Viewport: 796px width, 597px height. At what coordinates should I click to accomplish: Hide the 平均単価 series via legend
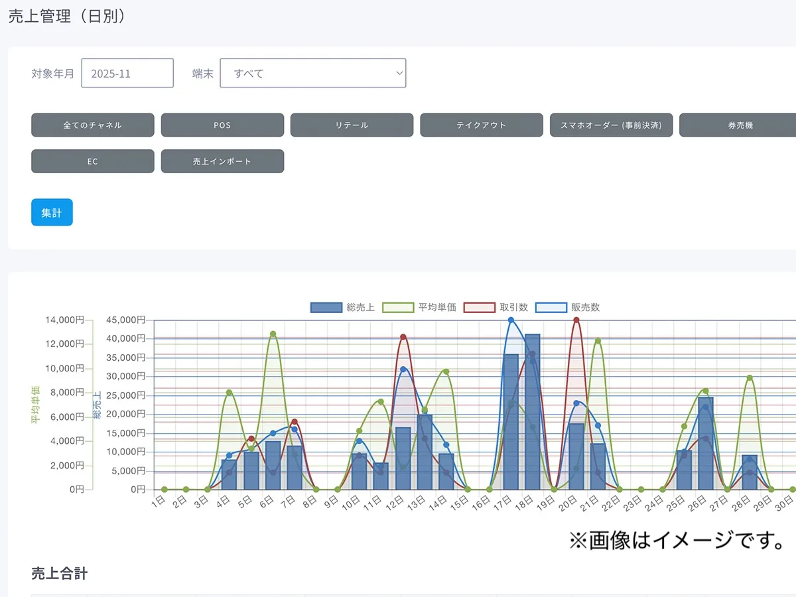(400, 308)
